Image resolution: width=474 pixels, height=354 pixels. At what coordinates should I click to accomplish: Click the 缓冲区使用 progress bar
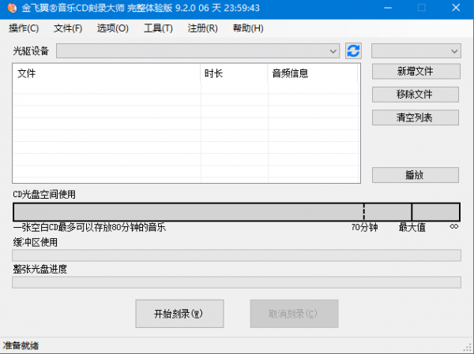[x=236, y=255]
